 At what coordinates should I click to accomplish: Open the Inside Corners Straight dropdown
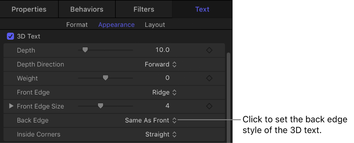click(161, 134)
